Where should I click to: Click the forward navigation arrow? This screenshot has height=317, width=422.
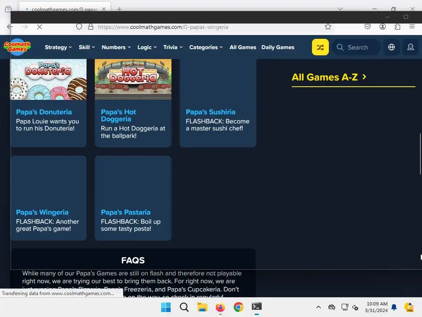[x=25, y=27]
